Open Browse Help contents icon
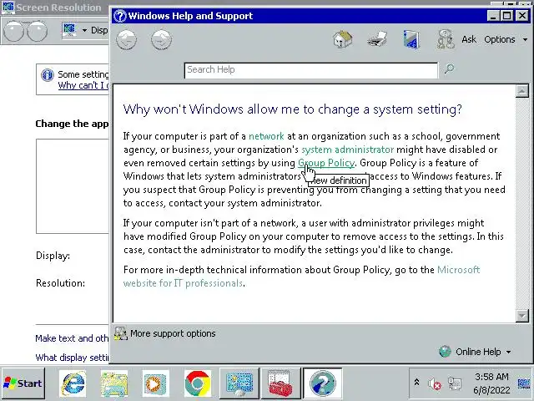The width and height of the screenshot is (534, 401). click(411, 39)
